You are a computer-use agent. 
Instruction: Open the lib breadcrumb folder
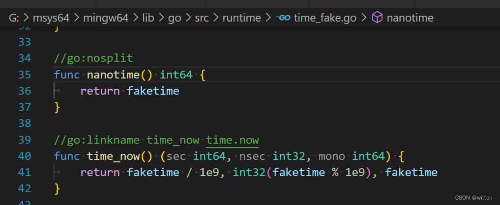[x=148, y=18]
